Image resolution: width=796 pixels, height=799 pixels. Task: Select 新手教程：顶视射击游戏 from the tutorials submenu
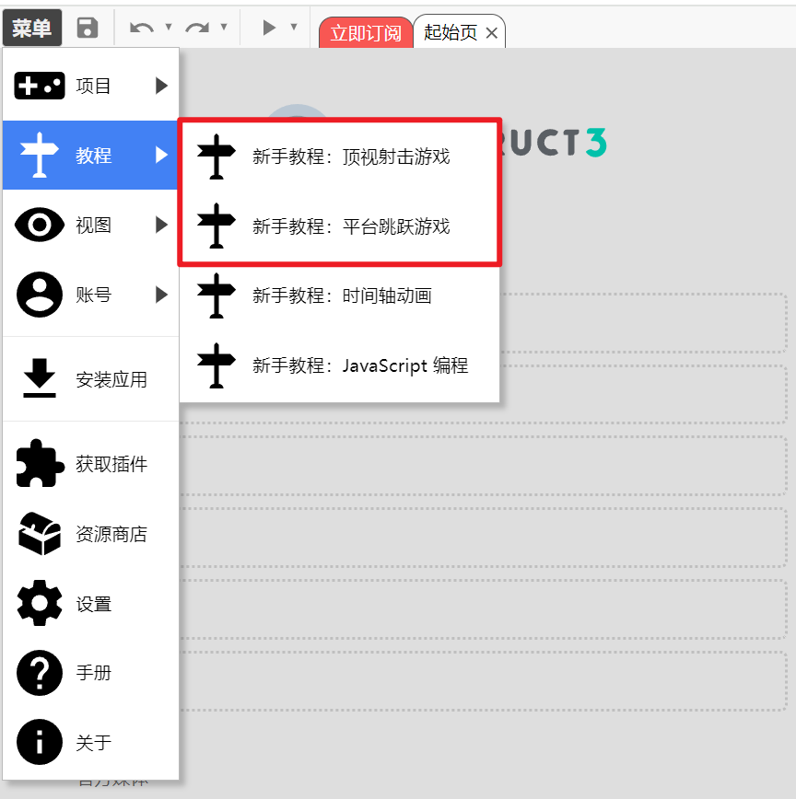click(x=350, y=156)
